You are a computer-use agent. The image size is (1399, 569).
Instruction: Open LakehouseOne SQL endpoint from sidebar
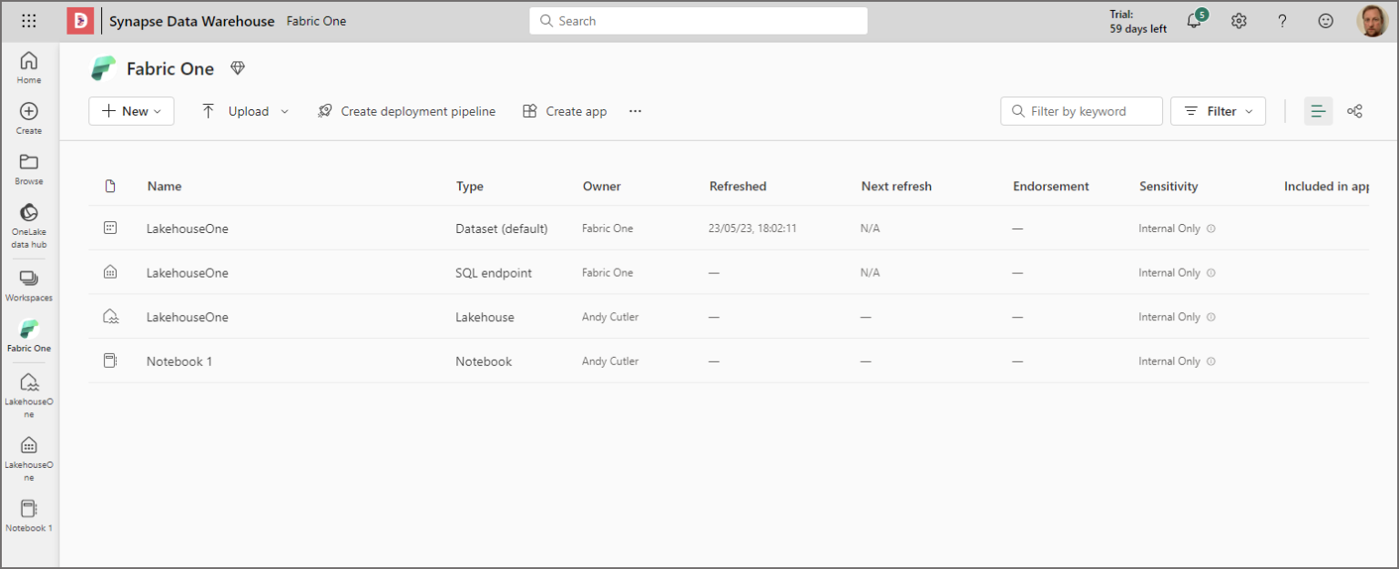click(28, 446)
